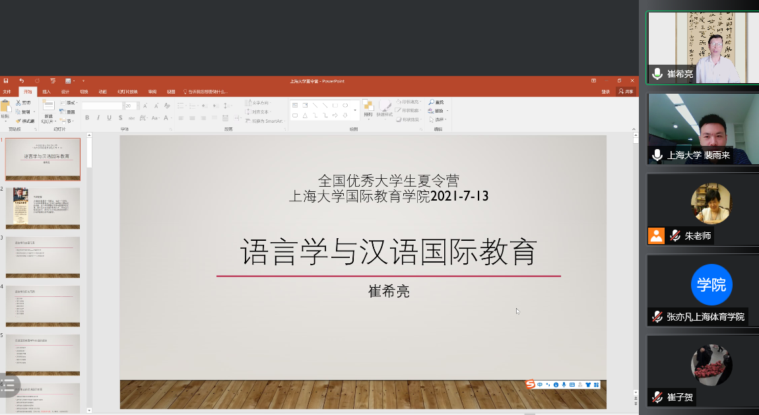The width and height of the screenshot is (759, 415).
Task: Click the Arrange (排列) icon
Action: pyautogui.click(x=368, y=108)
